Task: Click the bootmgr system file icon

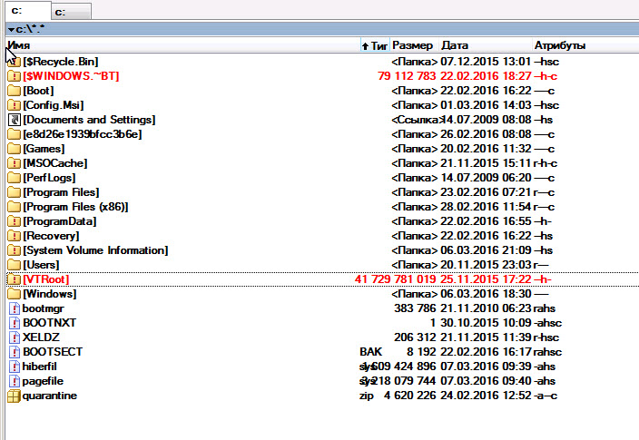Action: click(14, 308)
